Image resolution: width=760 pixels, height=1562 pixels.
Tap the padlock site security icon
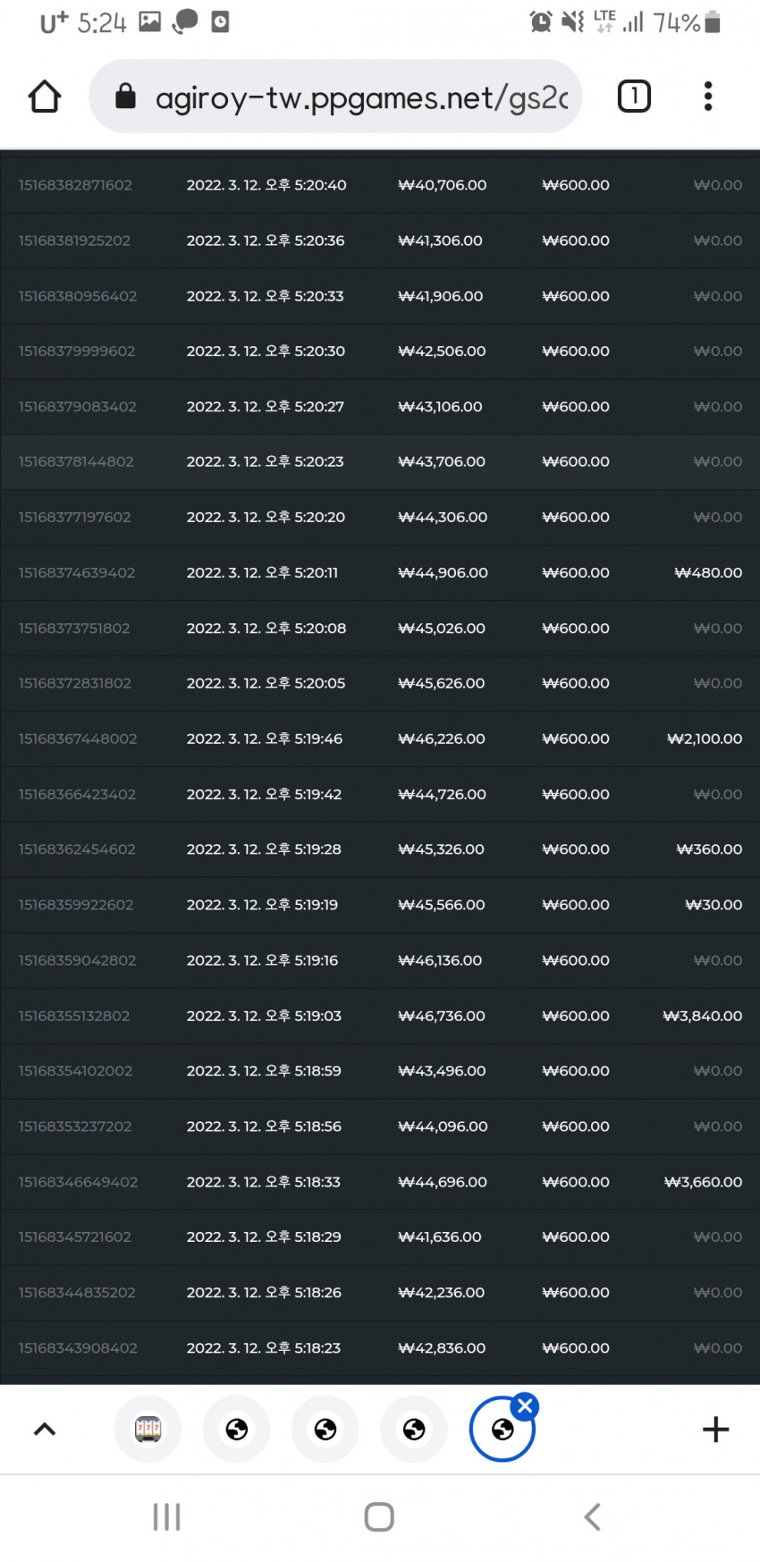click(126, 96)
